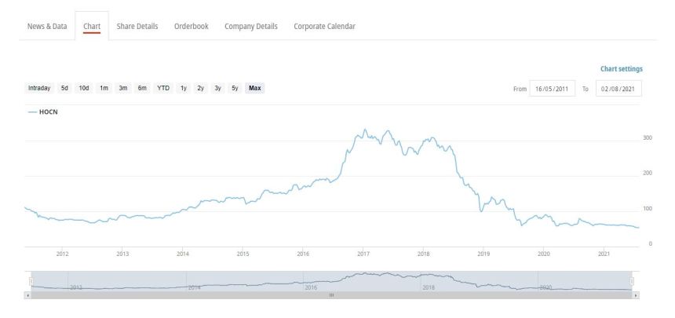Open Chart settings
This screenshot has height=318, width=675.
click(x=622, y=69)
